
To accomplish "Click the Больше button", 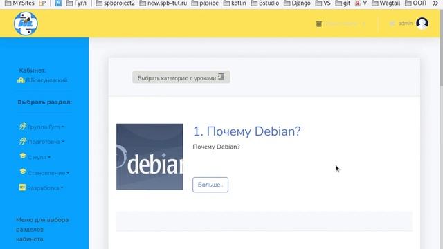I will (210, 185).
